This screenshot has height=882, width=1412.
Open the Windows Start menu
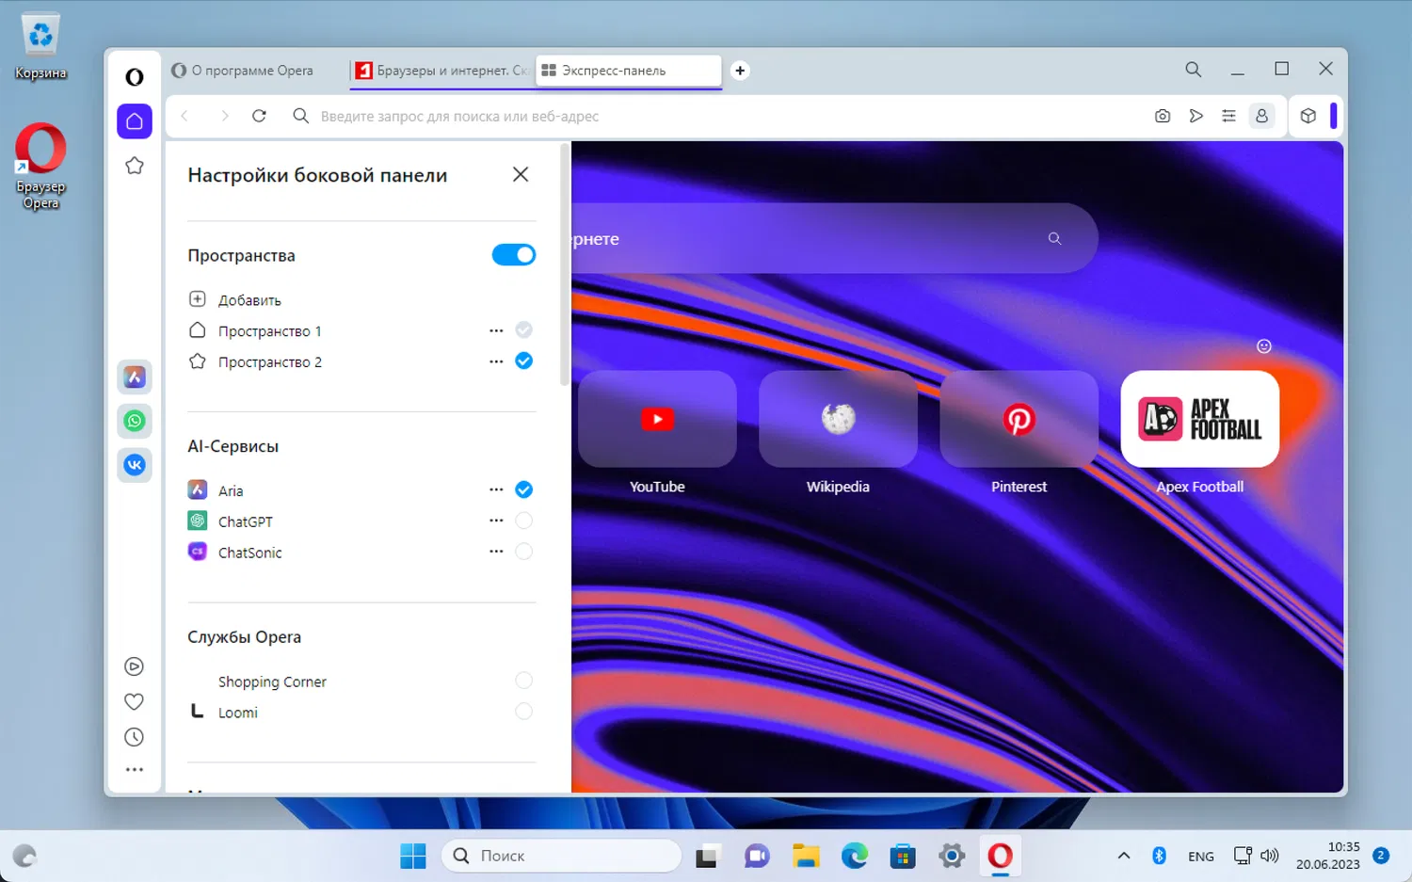click(x=413, y=856)
